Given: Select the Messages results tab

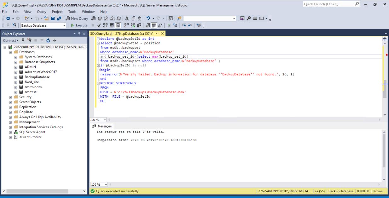Looking at the screenshot, I should coord(102,126).
